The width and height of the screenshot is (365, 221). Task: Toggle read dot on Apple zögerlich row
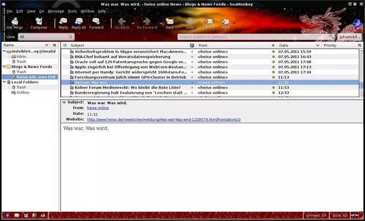tap(273, 67)
